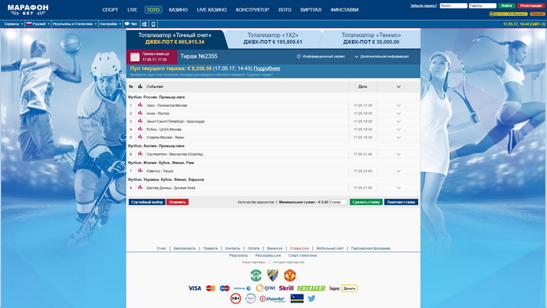Open the ТОТО menu item

[153, 9]
